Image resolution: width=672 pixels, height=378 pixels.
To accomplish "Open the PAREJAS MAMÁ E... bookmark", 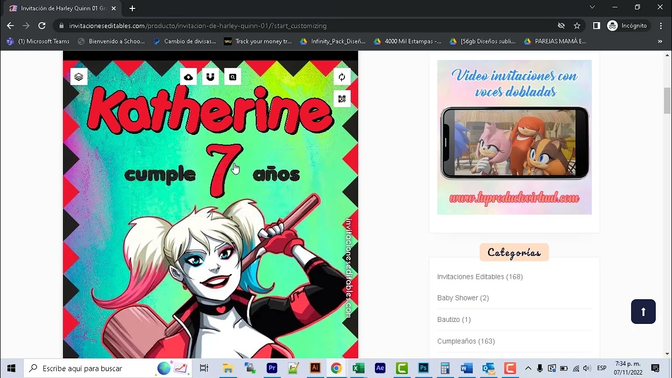I will pos(555,41).
